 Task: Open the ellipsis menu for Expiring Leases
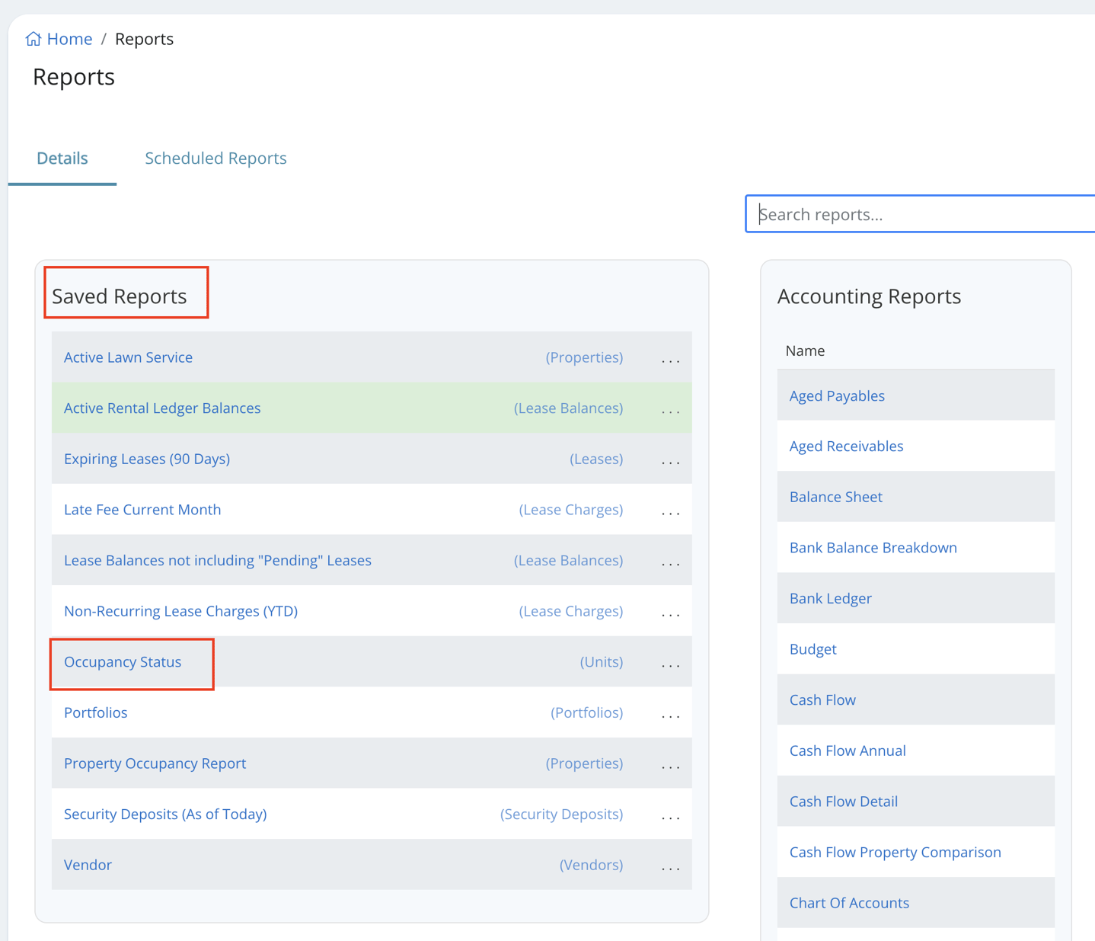pos(670,460)
